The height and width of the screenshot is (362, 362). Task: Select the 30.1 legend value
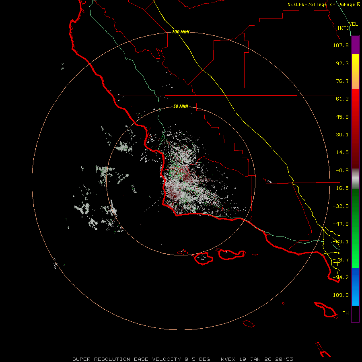click(x=342, y=135)
